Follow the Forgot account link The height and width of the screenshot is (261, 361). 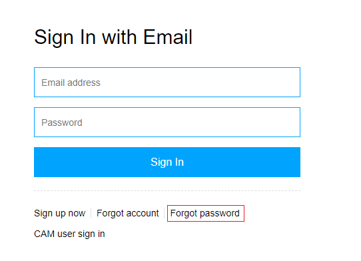[127, 213]
